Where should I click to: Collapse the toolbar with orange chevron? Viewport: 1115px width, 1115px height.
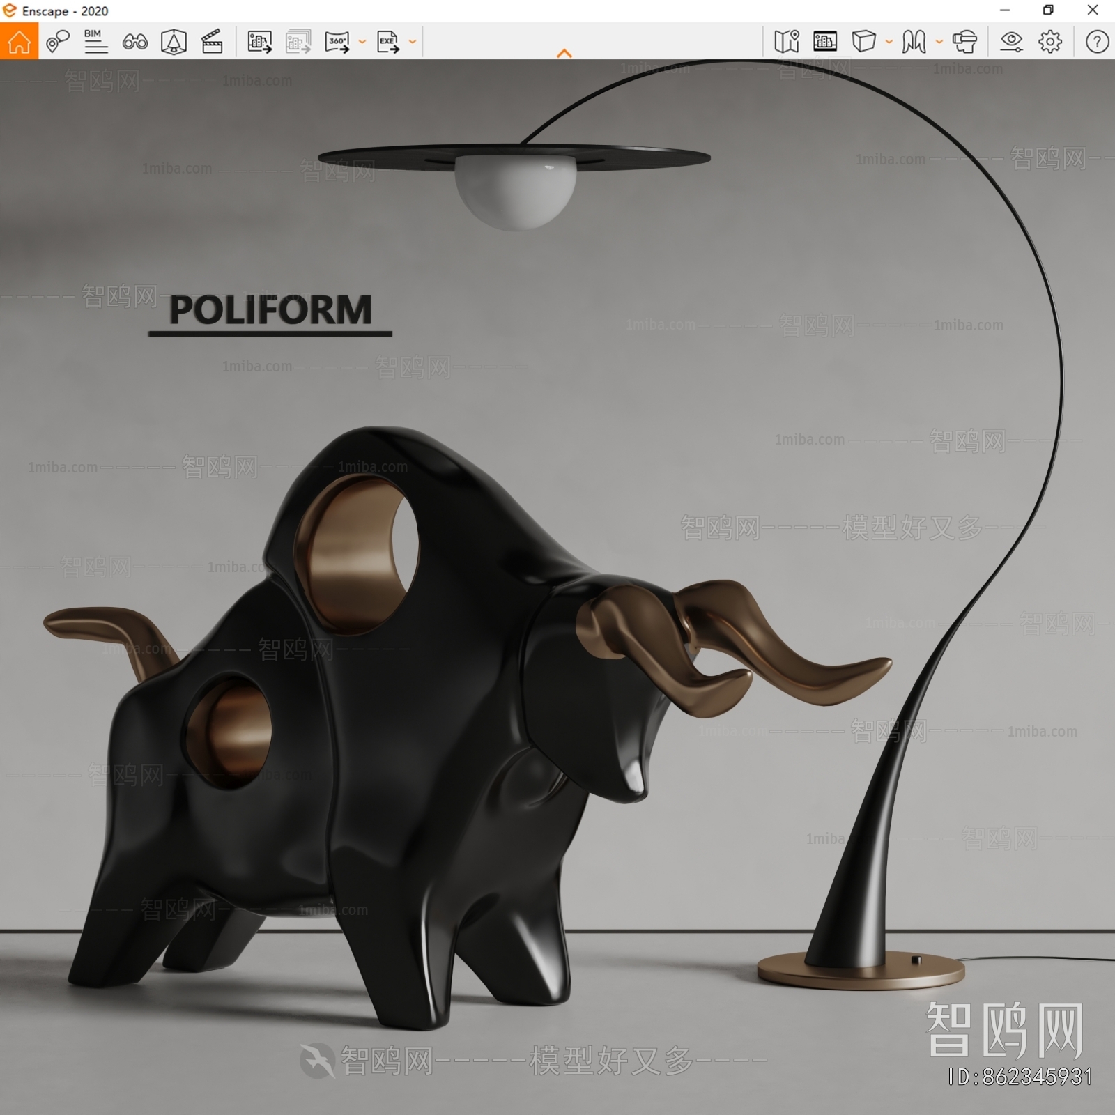564,53
